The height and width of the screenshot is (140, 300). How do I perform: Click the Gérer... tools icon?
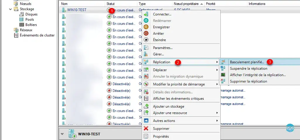click(x=146, y=54)
